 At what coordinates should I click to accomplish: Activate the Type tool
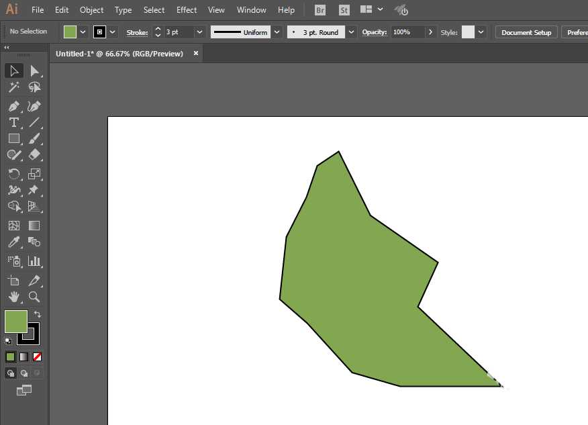13,122
